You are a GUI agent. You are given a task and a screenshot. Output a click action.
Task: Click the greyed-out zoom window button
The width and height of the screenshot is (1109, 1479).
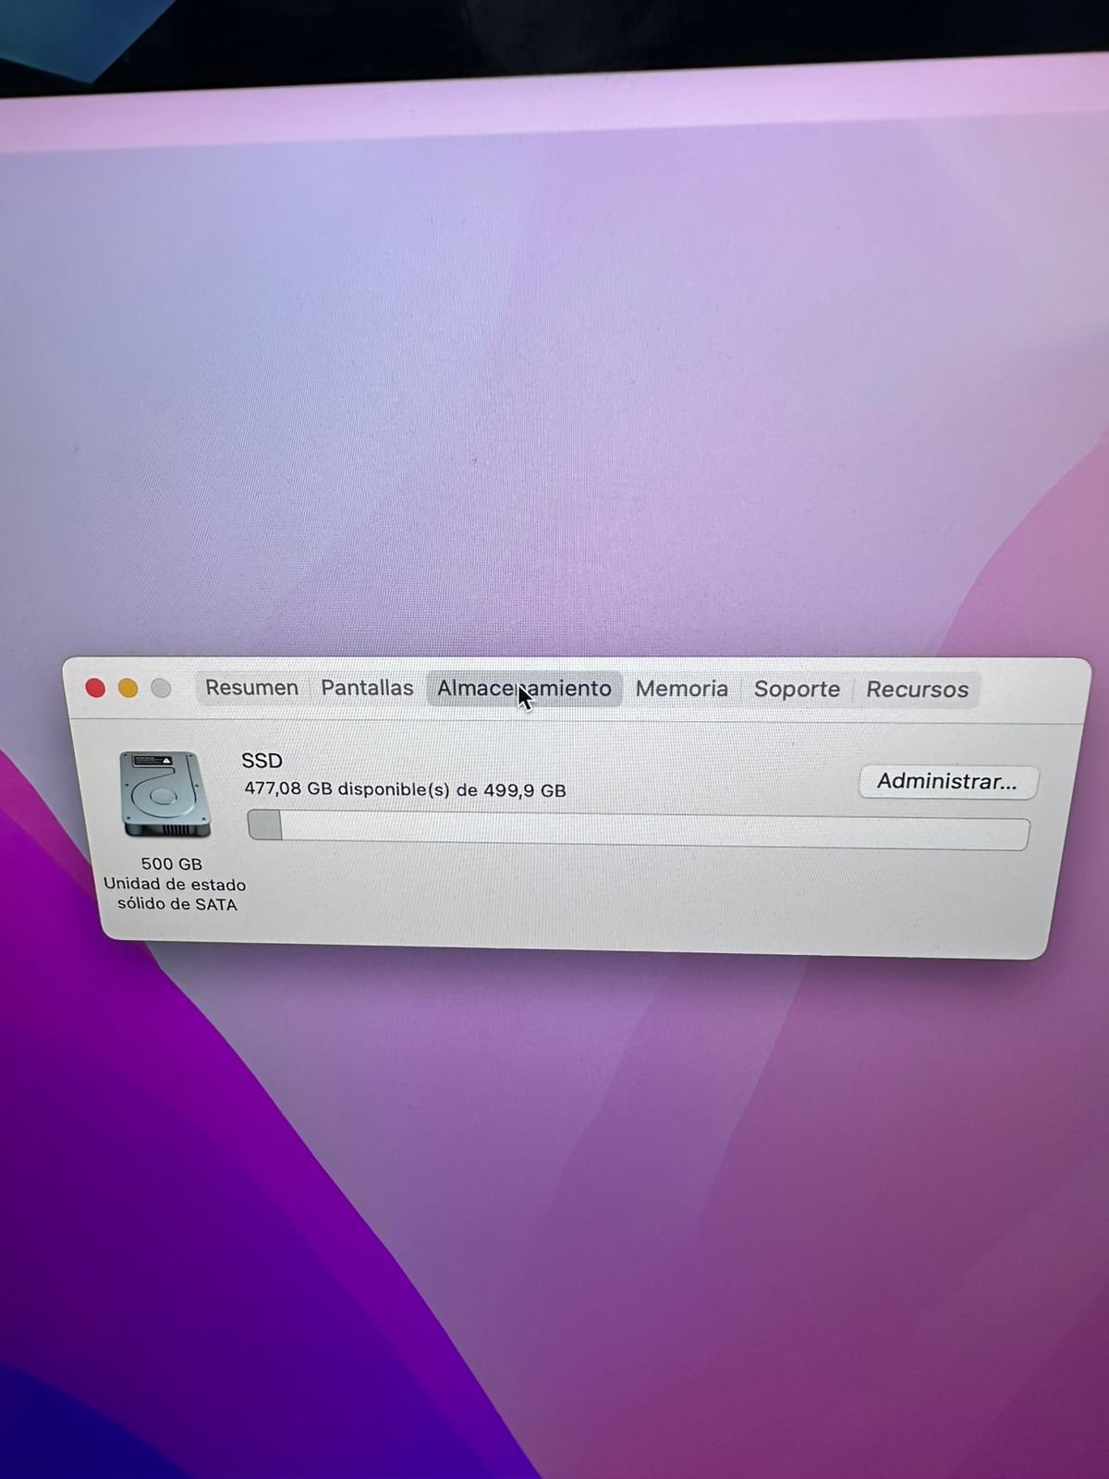click(162, 688)
